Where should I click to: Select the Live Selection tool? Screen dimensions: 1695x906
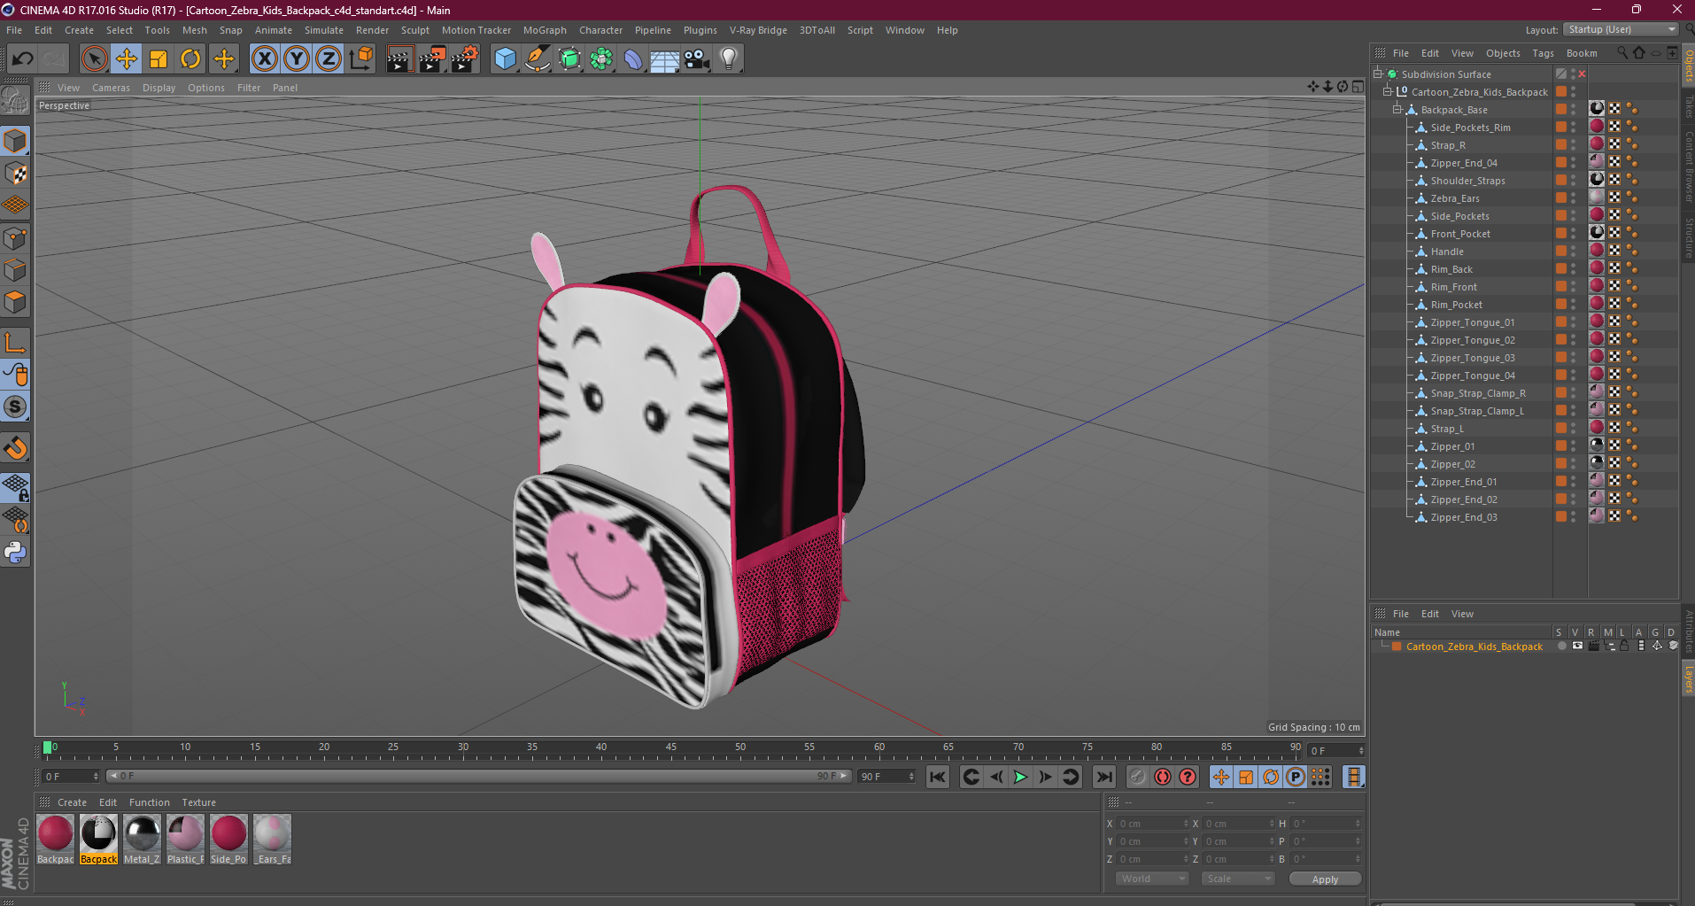point(94,59)
